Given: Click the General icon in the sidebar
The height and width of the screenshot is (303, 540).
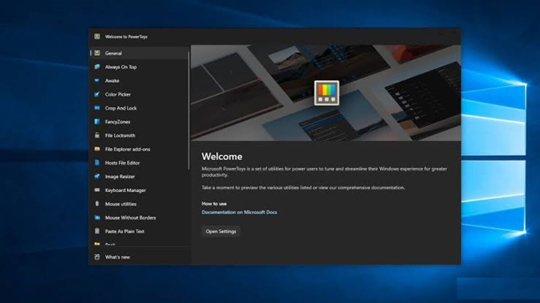Looking at the screenshot, I should (x=97, y=53).
